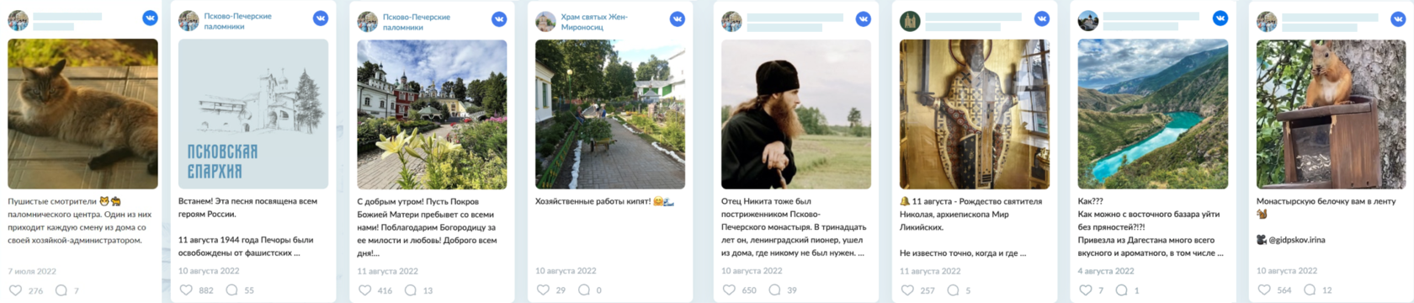This screenshot has width=1414, height=303.
Task: Like the post with 416 likes
Action: 364,290
